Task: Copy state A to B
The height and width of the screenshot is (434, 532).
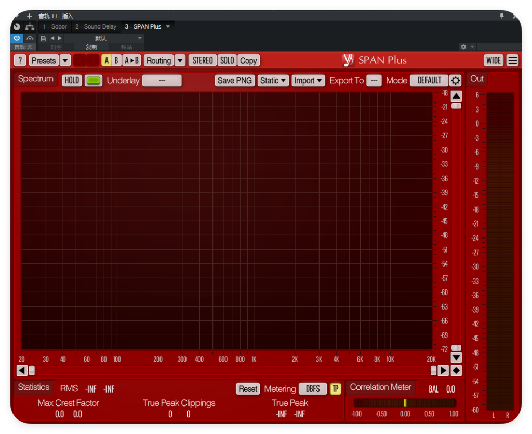Action: coord(131,61)
